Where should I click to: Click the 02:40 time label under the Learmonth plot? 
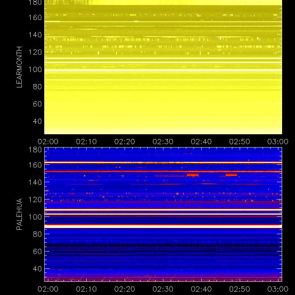click(x=201, y=142)
